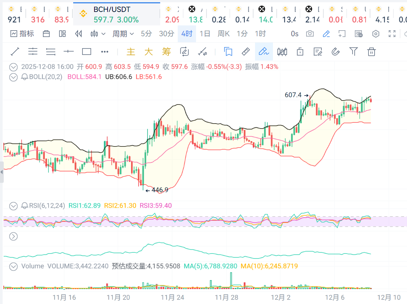407x304 pixels.
Task: Open the hexagon settings icon
Action: [x=376, y=34]
